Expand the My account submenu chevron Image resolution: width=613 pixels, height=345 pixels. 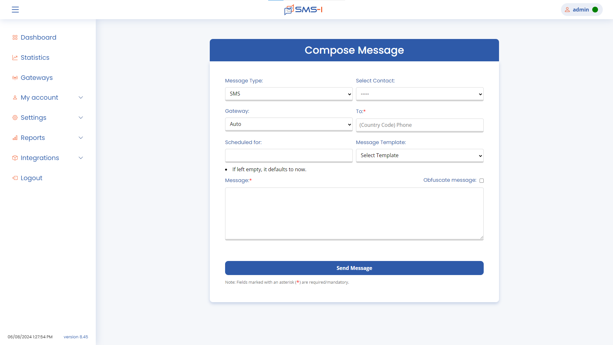(x=81, y=97)
